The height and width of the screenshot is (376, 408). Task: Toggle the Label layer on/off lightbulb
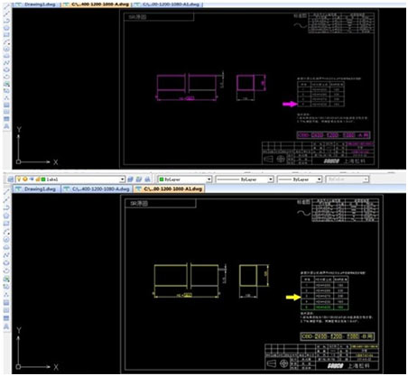[x=19, y=179]
